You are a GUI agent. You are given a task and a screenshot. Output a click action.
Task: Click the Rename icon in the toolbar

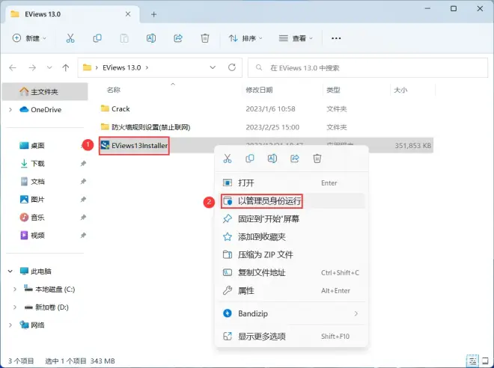tap(151, 38)
